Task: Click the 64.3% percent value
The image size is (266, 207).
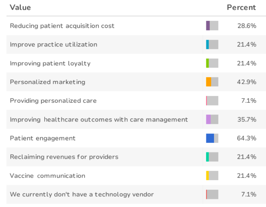Action: pos(247,138)
